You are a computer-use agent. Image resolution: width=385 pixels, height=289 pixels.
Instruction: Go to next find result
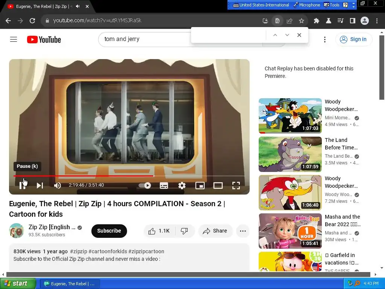[x=287, y=35]
